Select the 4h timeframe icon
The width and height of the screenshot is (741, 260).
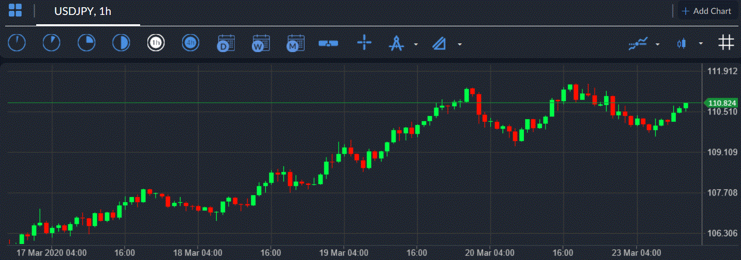pos(191,43)
